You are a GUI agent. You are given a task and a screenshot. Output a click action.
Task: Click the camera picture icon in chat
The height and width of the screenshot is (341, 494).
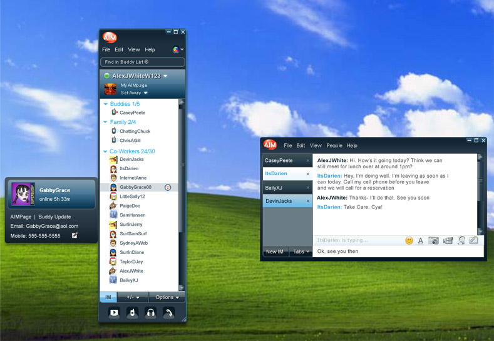coord(433,240)
